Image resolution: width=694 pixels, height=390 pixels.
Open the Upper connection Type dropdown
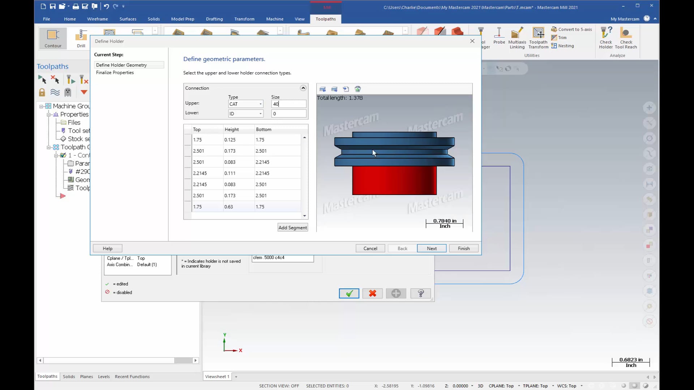click(246, 104)
